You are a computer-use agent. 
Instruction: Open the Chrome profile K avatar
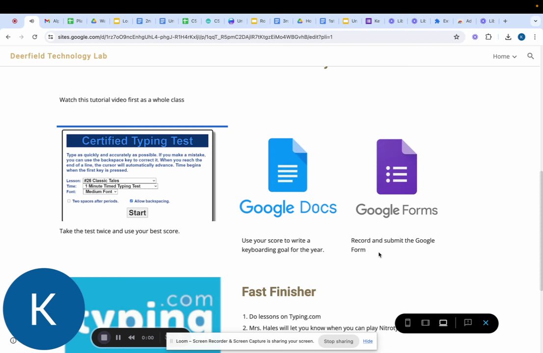coord(521,37)
